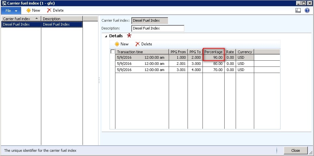Click New star icon in Details section
Viewport: 314px width, 156px height.
[117, 44]
